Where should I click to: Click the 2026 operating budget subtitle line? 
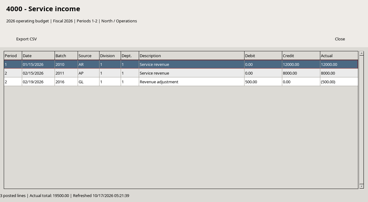(72, 21)
